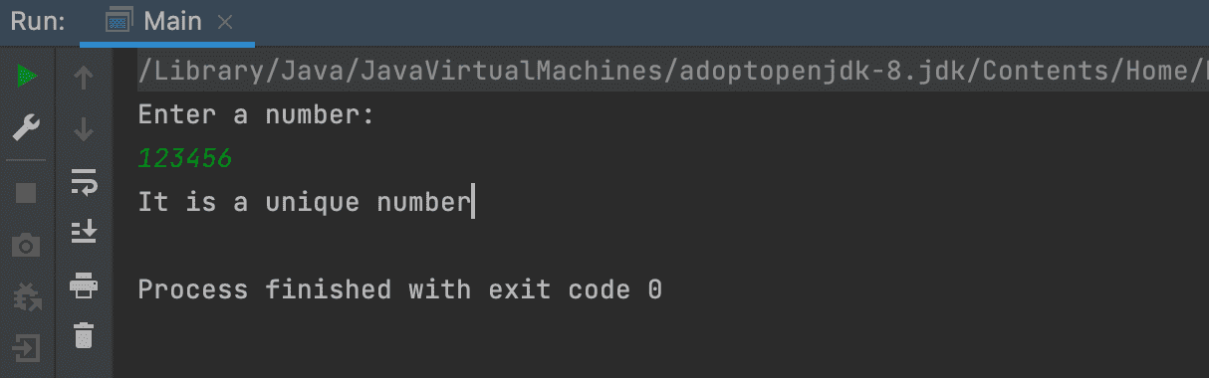The height and width of the screenshot is (378, 1209).
Task: Click the 'Enter a number:' output line
Action: 256,115
